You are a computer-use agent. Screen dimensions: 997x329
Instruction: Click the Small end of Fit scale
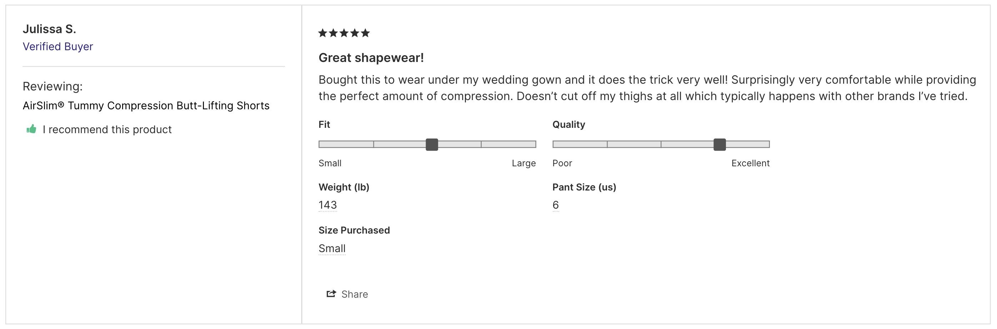pos(330,163)
